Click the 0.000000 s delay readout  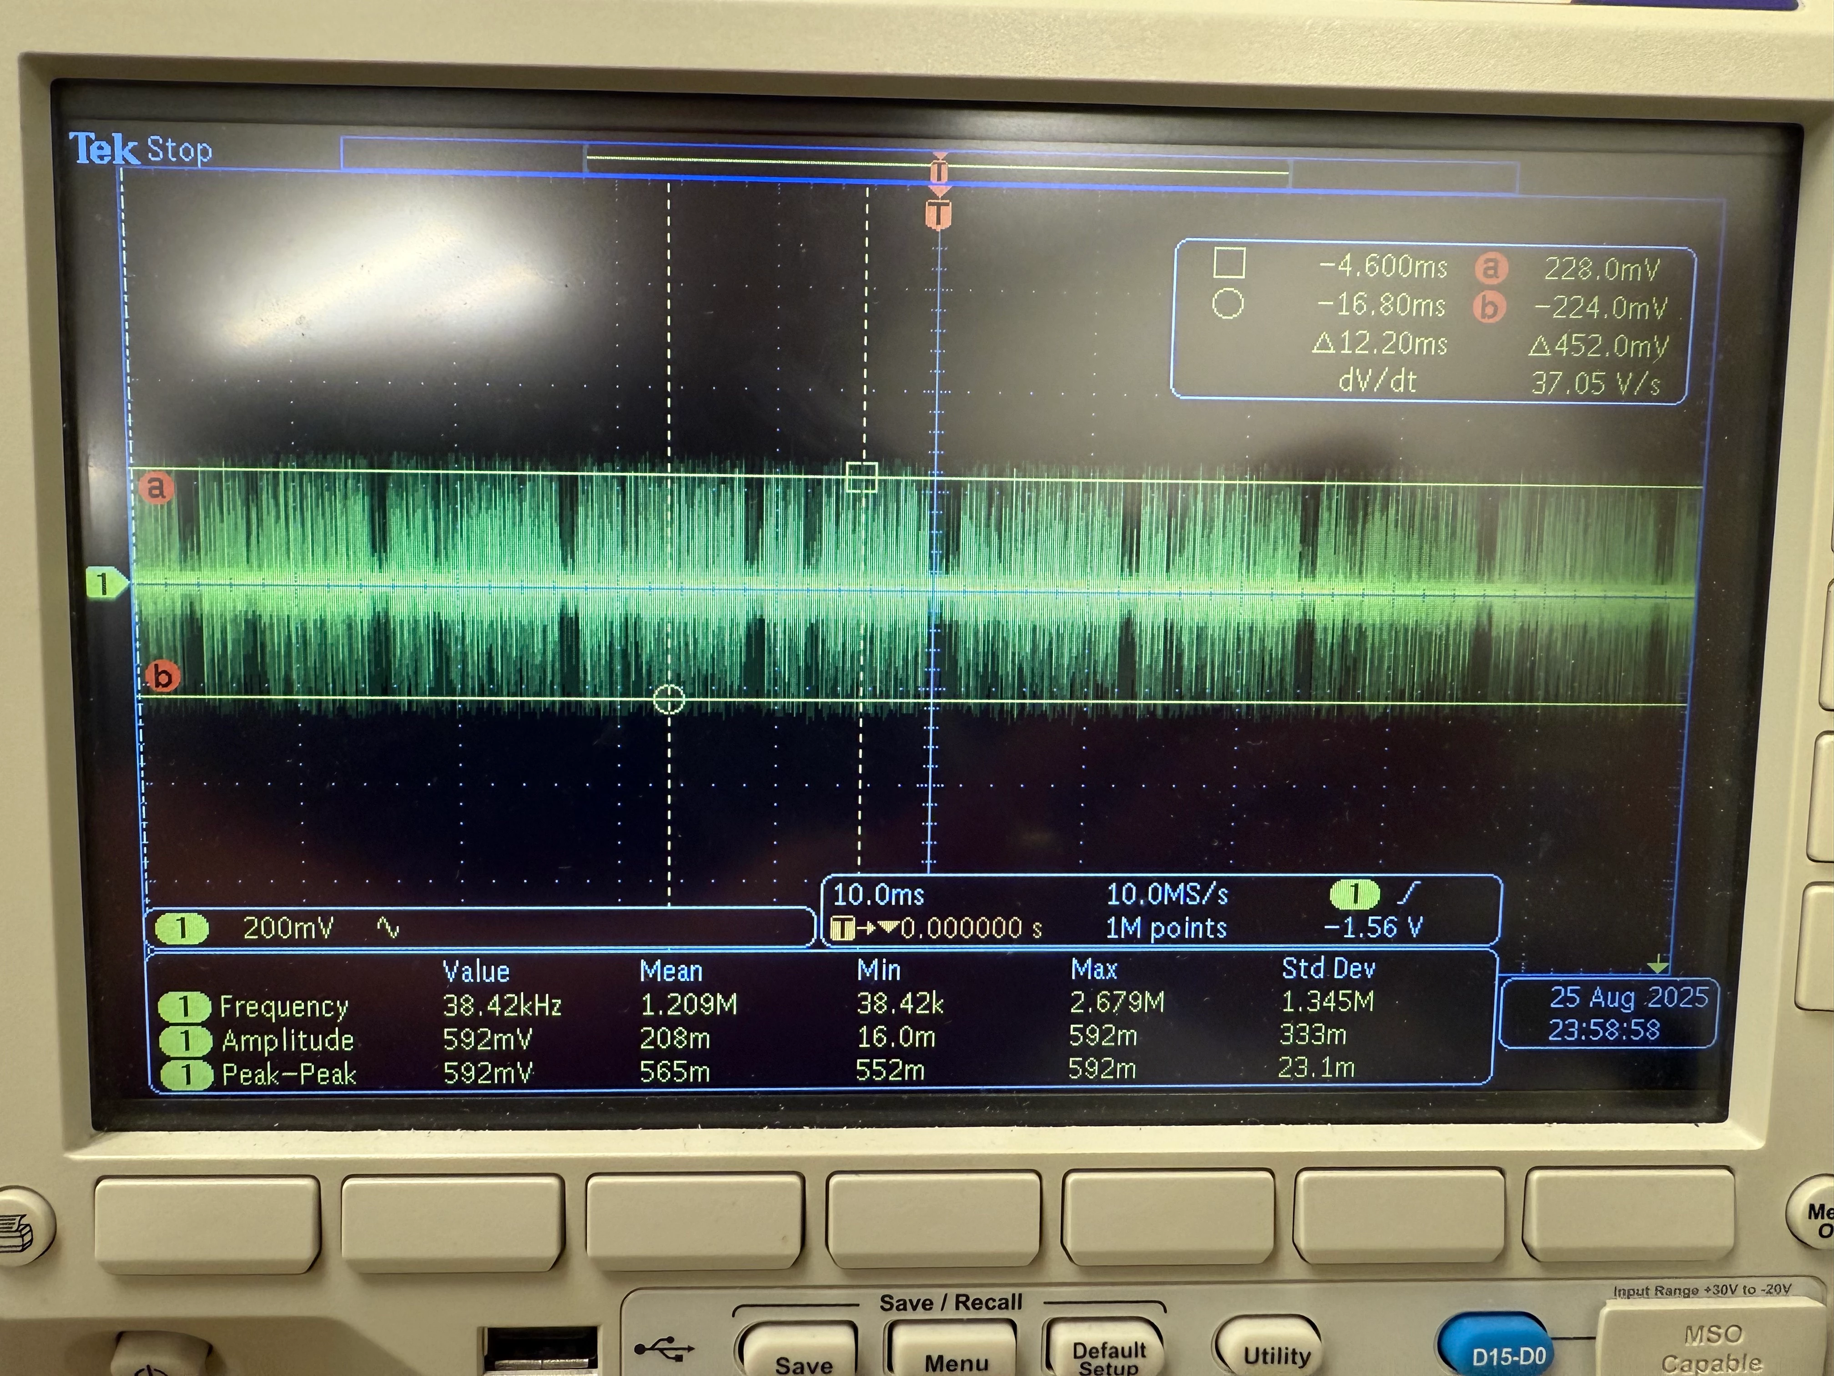(971, 928)
